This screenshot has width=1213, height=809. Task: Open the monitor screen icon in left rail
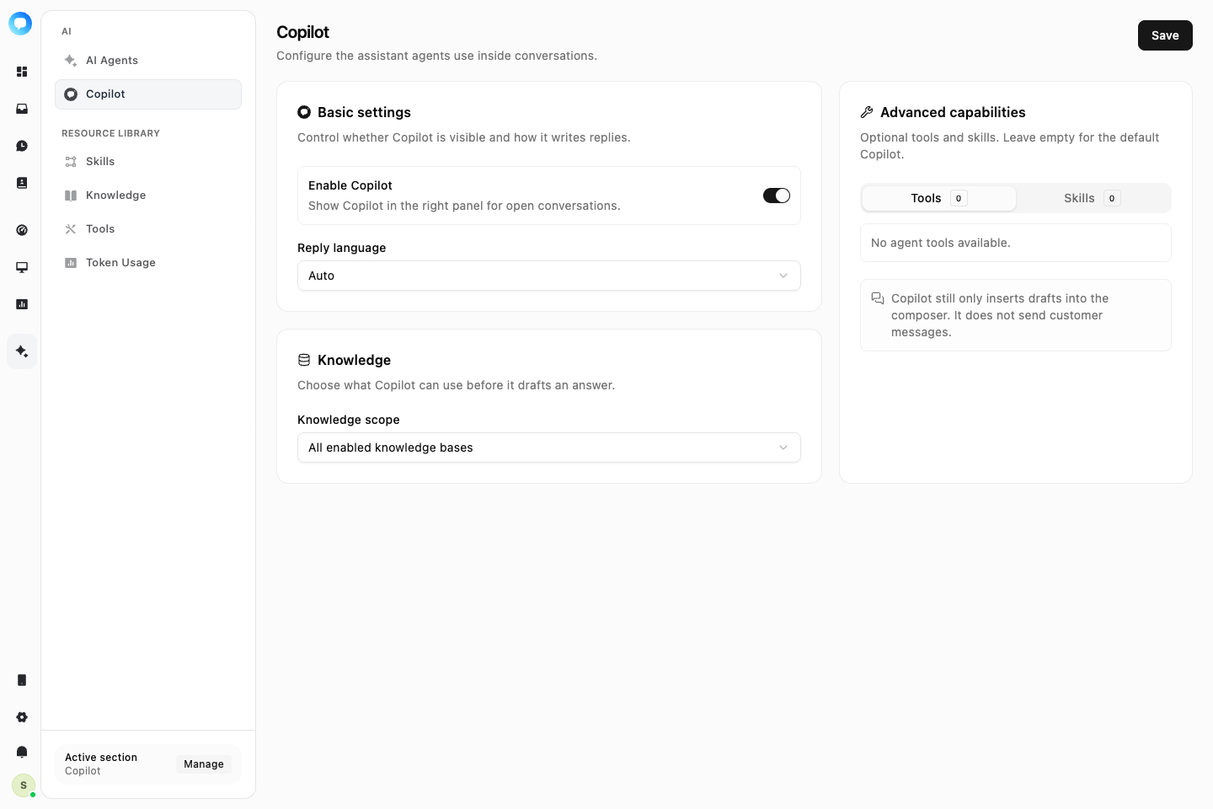[x=22, y=267]
